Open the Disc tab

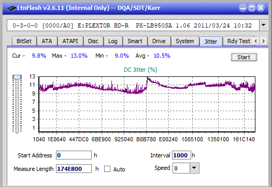tap(93, 41)
